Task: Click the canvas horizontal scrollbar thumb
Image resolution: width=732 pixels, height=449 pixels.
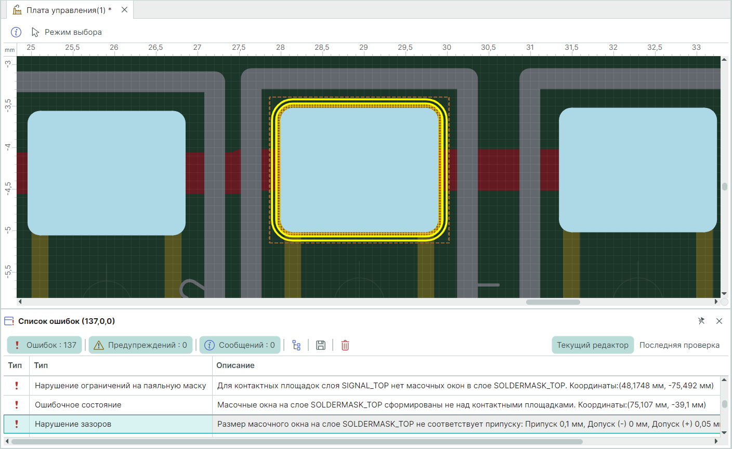Action: (x=553, y=302)
